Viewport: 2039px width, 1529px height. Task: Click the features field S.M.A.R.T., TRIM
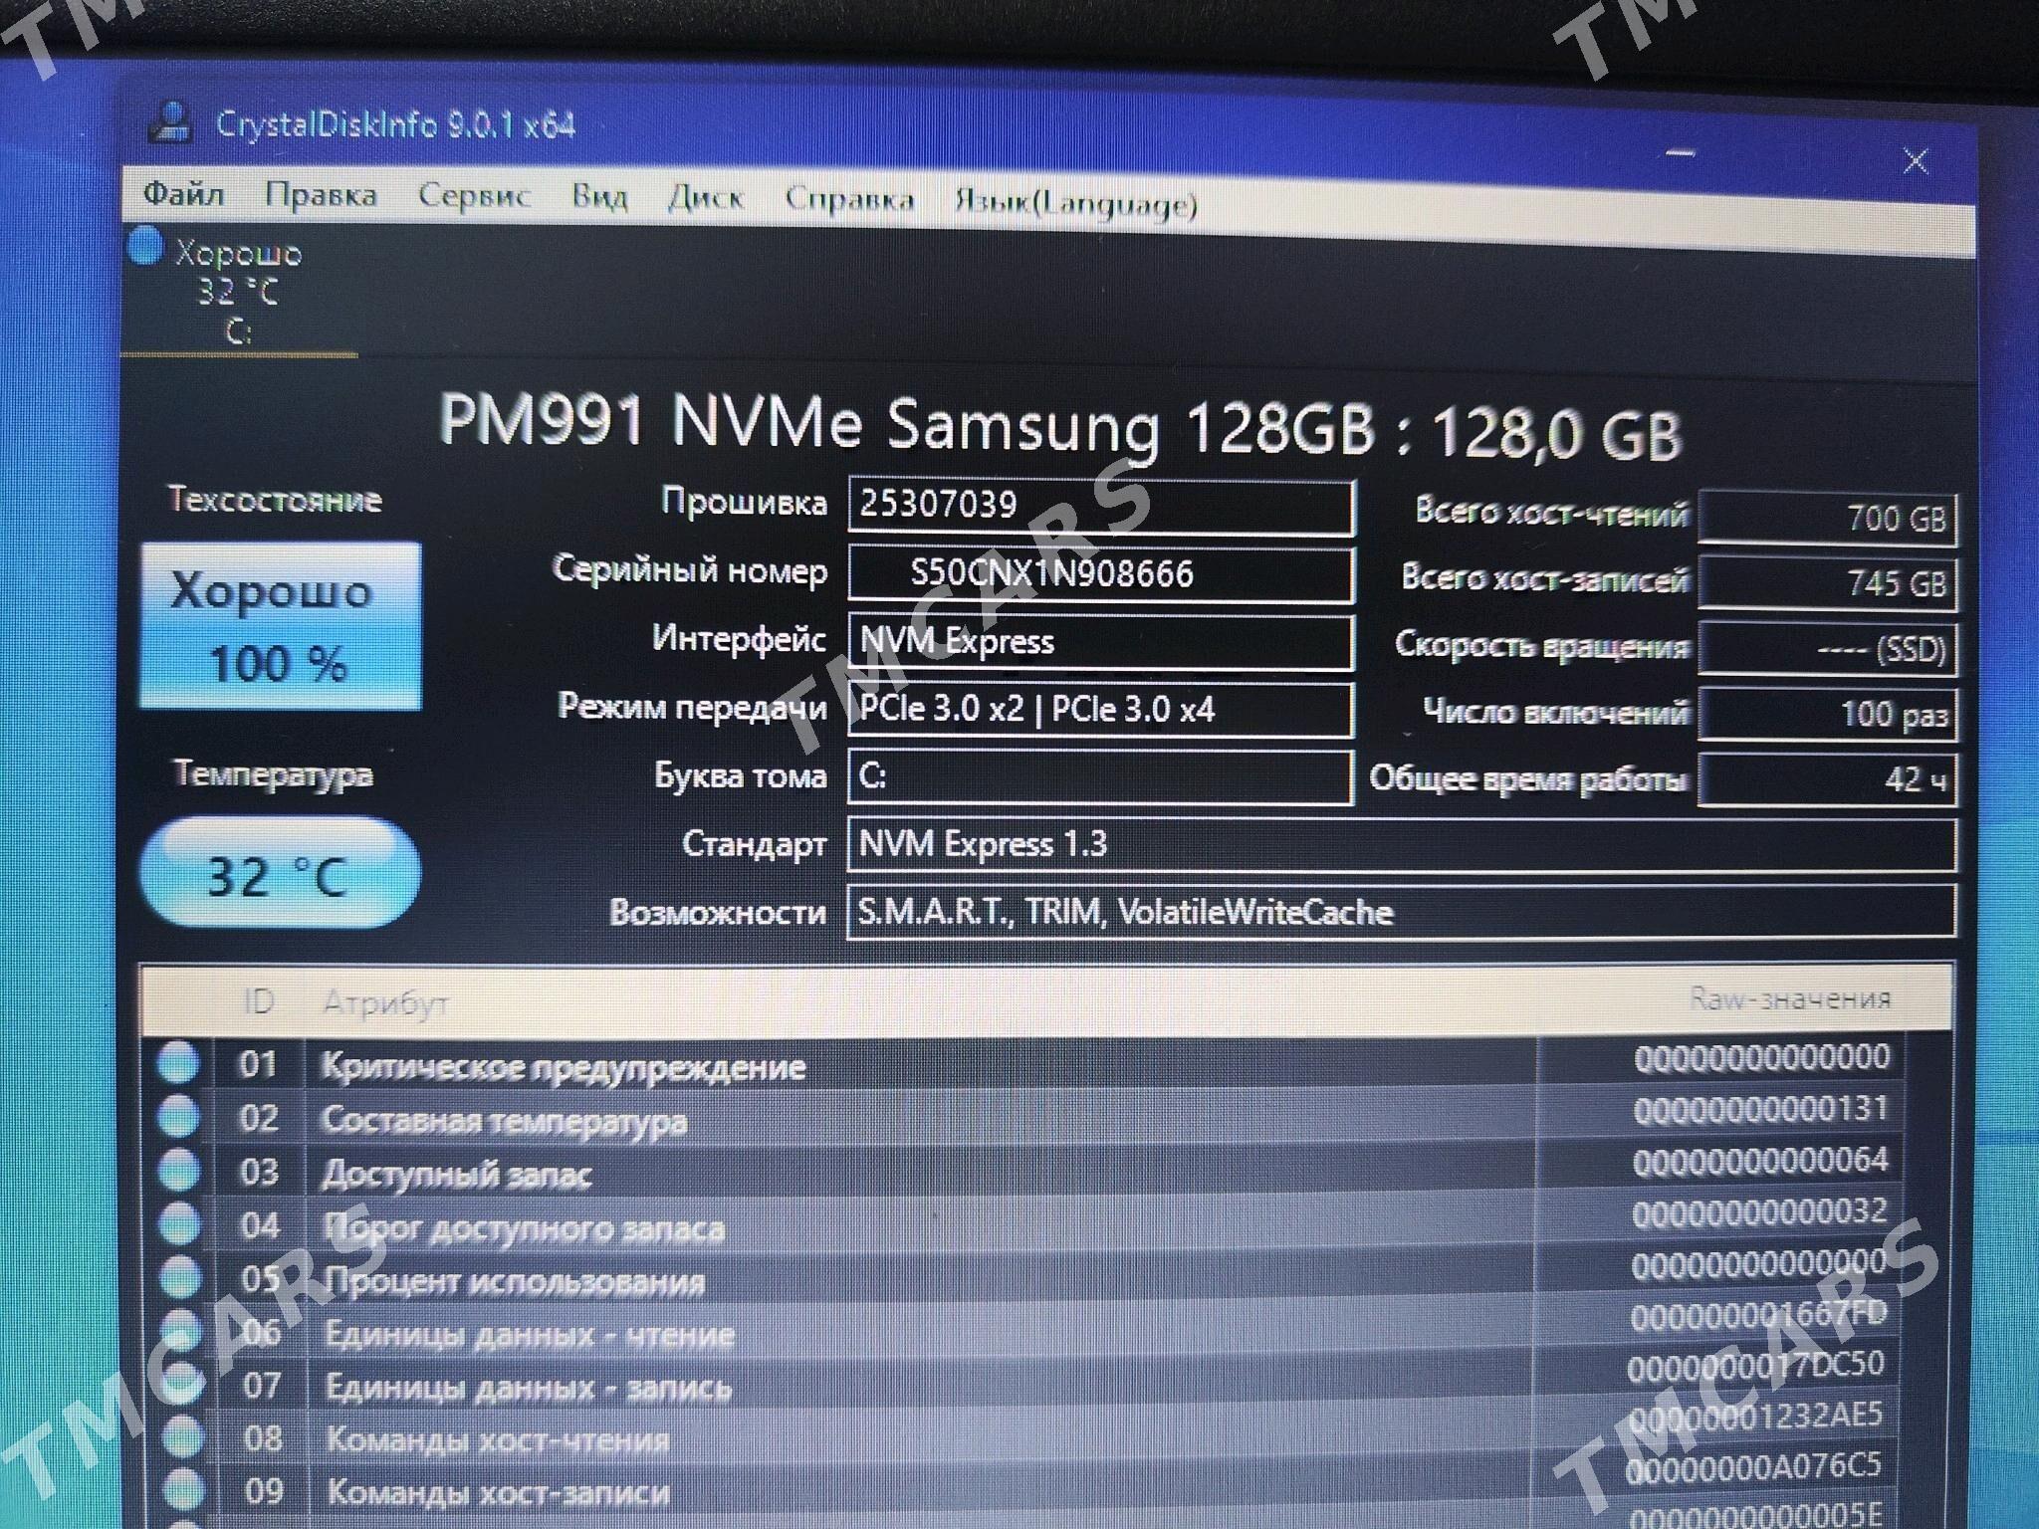click(1401, 912)
